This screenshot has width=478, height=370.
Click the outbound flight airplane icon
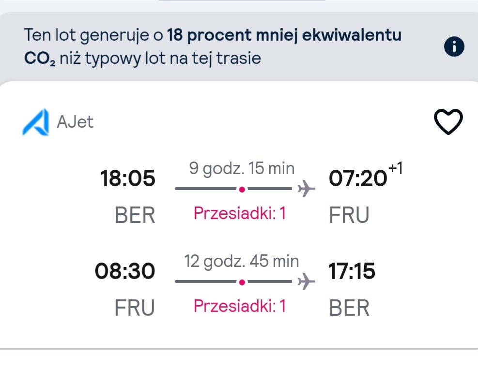click(x=307, y=189)
